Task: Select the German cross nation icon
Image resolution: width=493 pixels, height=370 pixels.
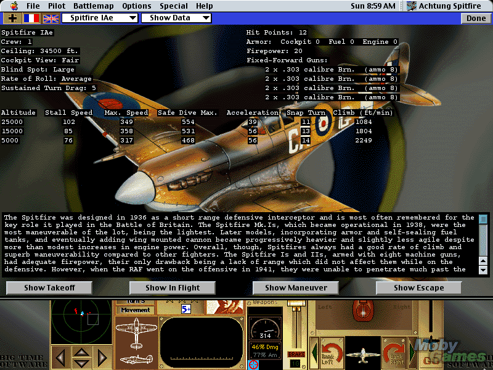Action: 12,18
